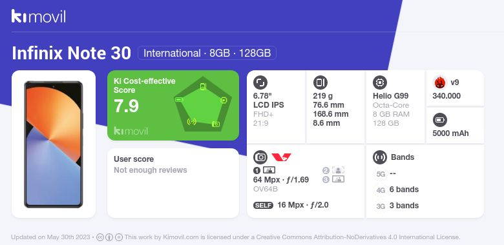Viewport: 504px width, 245px height.
Task: Click the Infinix Note 30 title
Action: (x=71, y=53)
